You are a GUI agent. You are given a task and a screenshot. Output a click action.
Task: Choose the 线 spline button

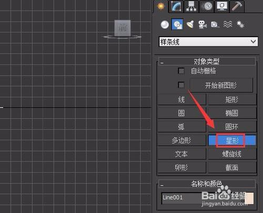(x=181, y=100)
